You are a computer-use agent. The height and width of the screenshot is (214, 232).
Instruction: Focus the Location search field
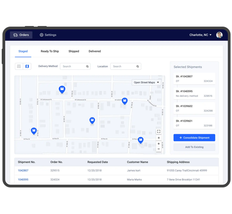(x=126, y=66)
